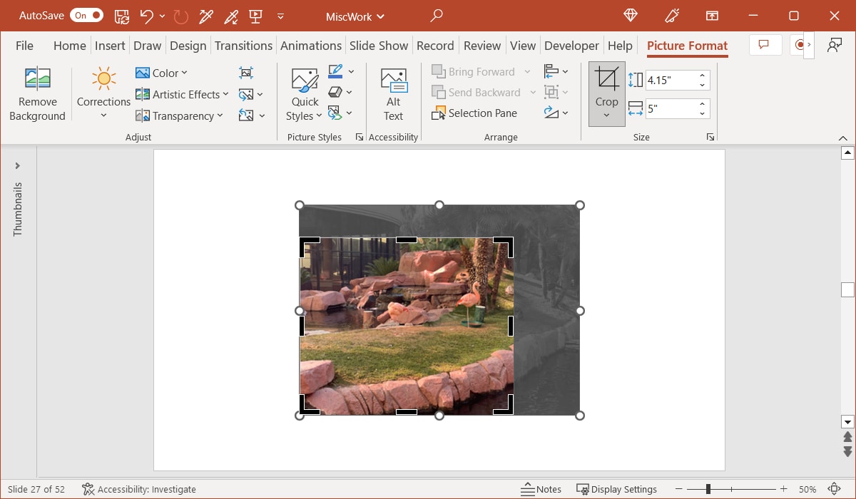
Task: Collapse the ribbon with the chevron
Action: click(x=844, y=138)
